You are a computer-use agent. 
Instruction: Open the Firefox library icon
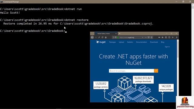(x=162, y=37)
